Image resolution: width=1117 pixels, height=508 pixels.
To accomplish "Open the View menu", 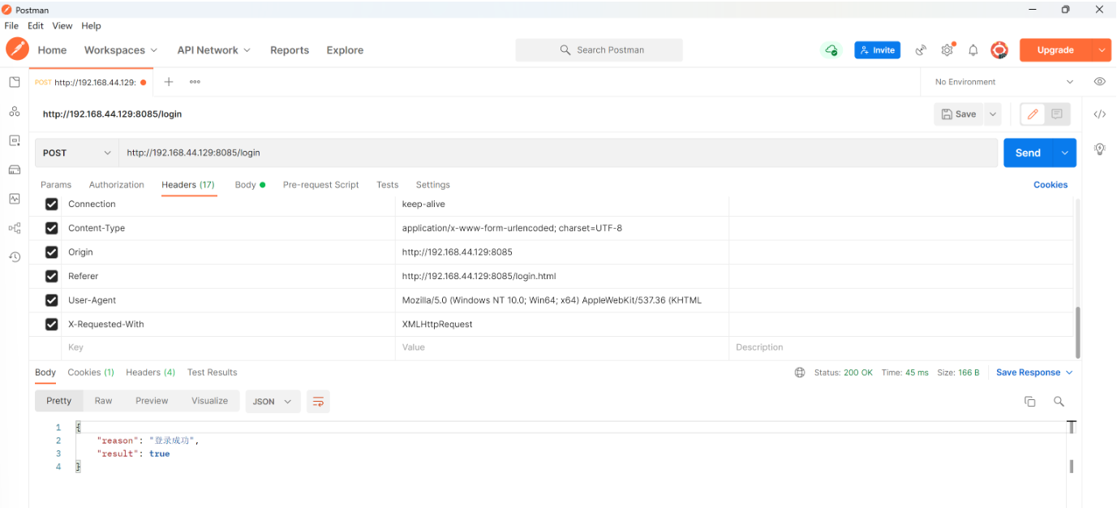I will coord(62,26).
